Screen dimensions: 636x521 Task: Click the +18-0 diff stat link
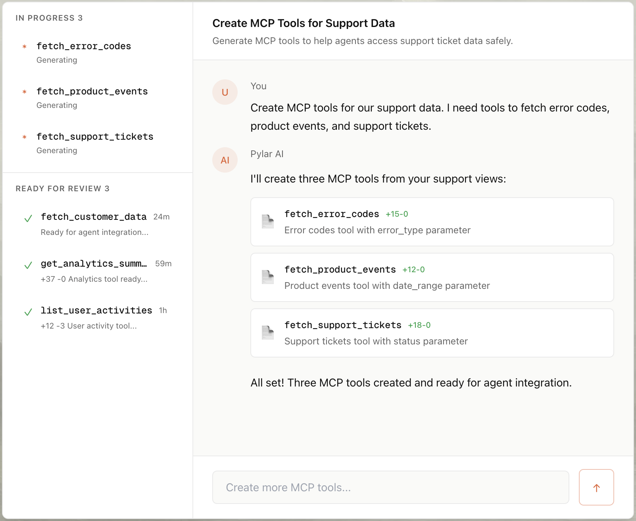pos(419,325)
